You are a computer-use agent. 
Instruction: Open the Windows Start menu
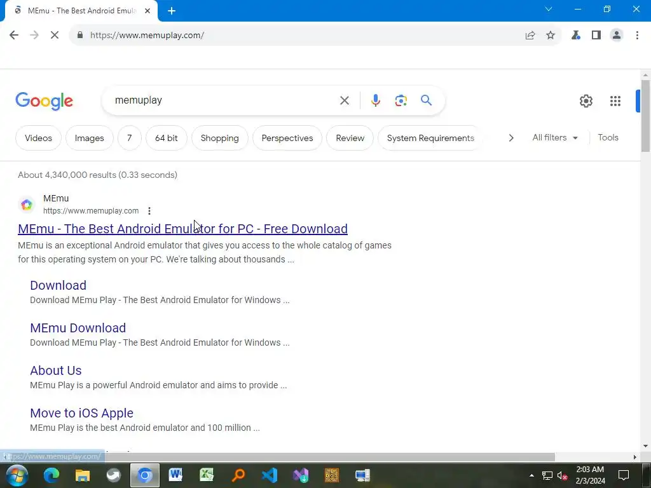(16, 475)
